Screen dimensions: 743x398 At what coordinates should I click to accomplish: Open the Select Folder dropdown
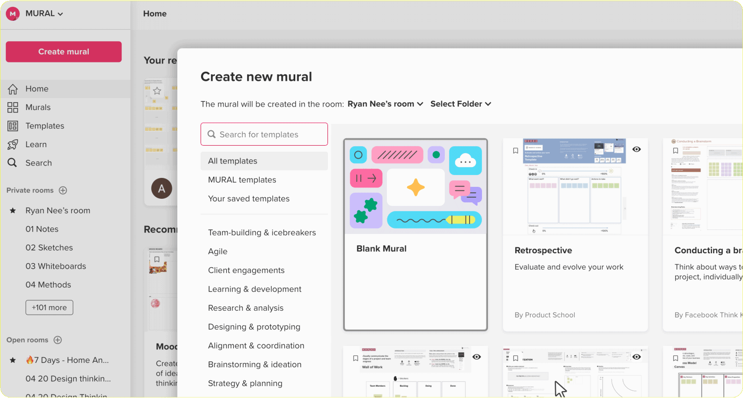click(461, 104)
